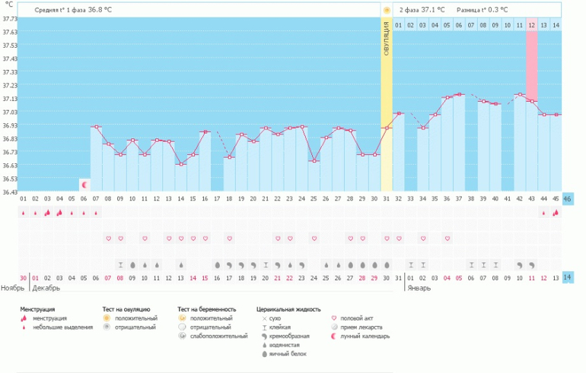This screenshot has height=373, width=586.
Task: Click the menstruation icon on cycle day 45
Action: pyautogui.click(x=556, y=213)
